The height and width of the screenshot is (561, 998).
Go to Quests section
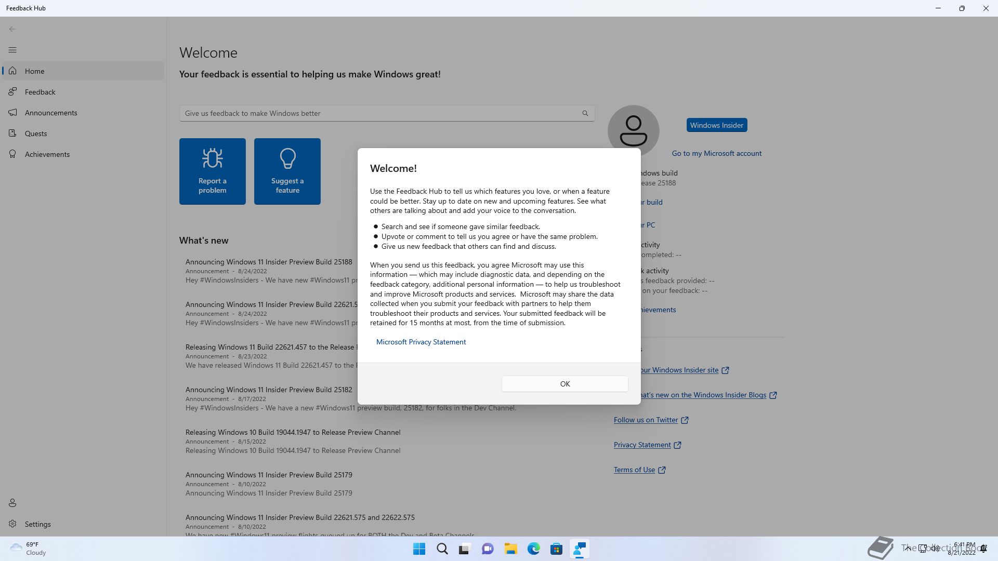36,133
